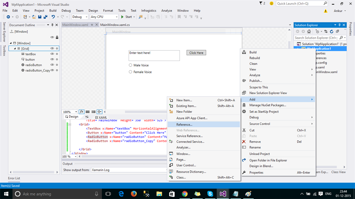
Task: Open Visual Studio from the Windows taskbar
Action: [223, 194]
